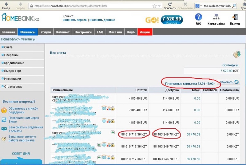246x165 pixels.
Task: Click the browser URL address field
Action: click(92, 6)
